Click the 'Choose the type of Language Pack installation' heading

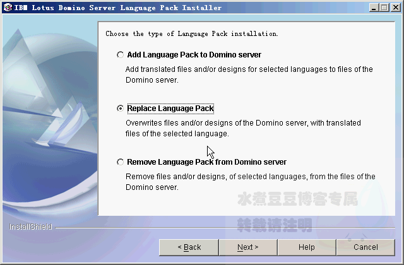[192, 33]
